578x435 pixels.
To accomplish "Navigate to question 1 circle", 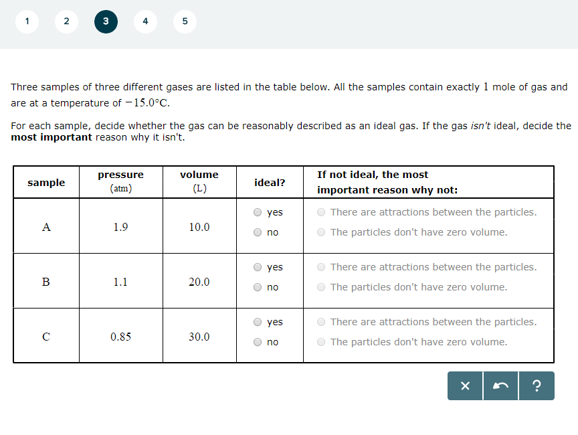I will click(27, 21).
